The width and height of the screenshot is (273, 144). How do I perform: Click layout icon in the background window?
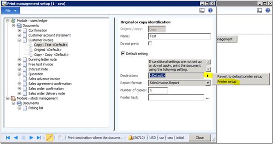click(259, 10)
